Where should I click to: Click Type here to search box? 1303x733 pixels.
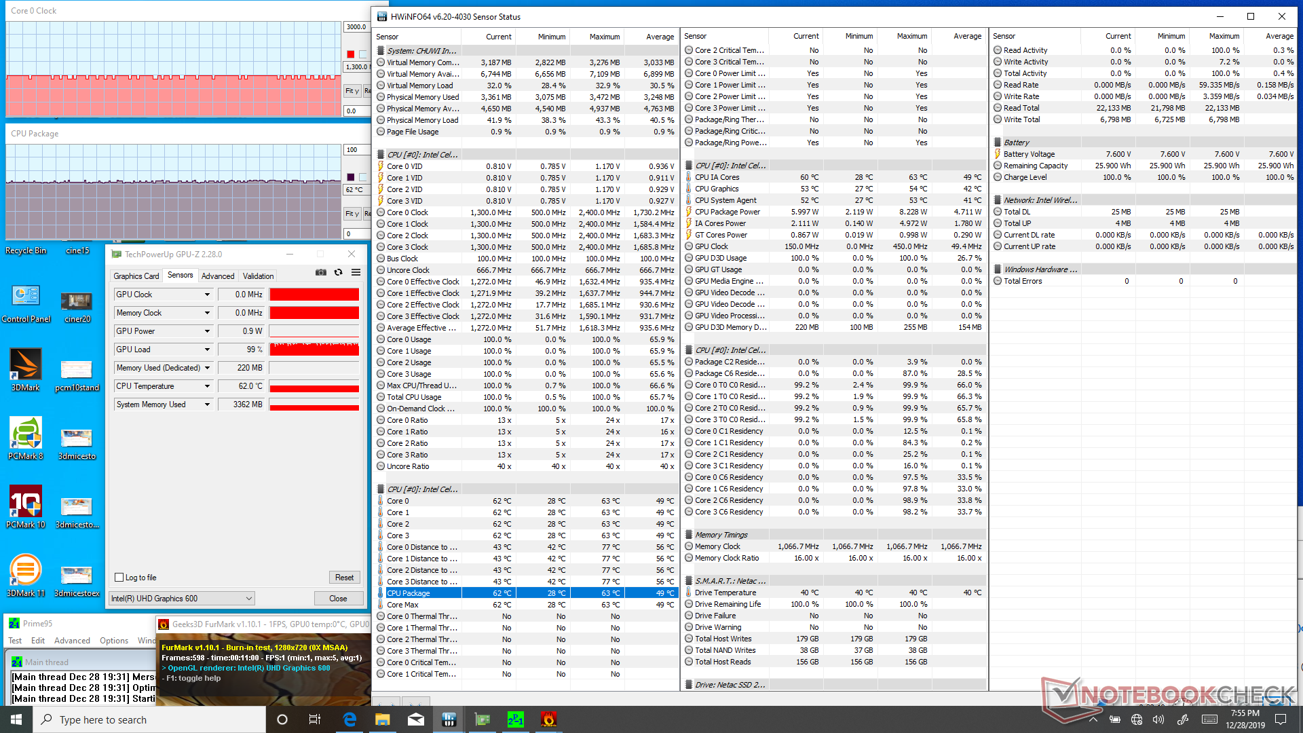pos(149,719)
